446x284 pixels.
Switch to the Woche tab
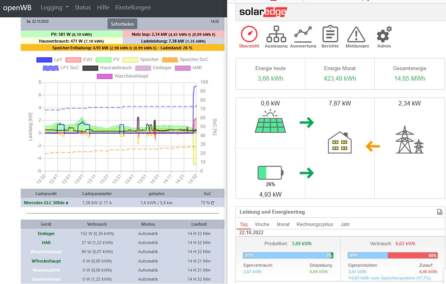tap(262, 224)
